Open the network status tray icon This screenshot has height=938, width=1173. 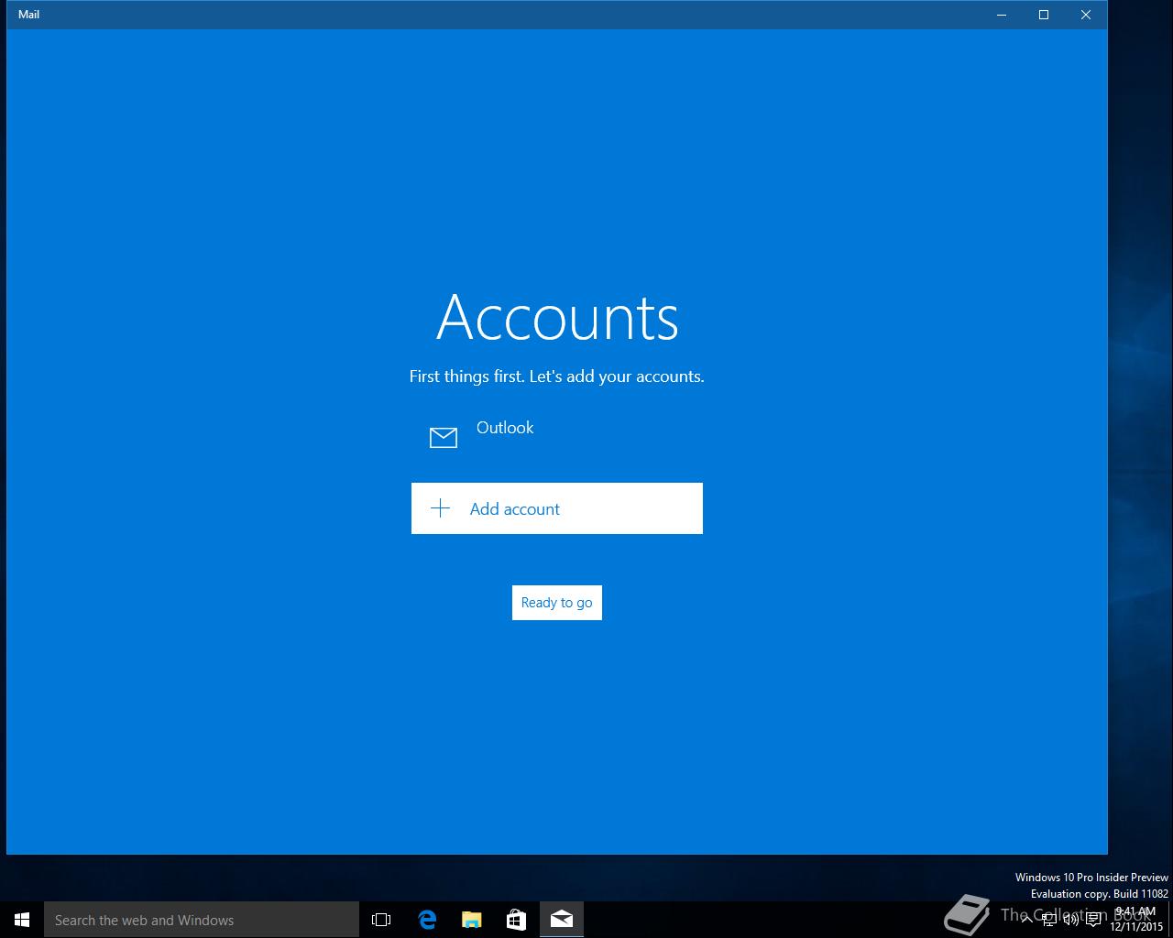click(x=1049, y=920)
